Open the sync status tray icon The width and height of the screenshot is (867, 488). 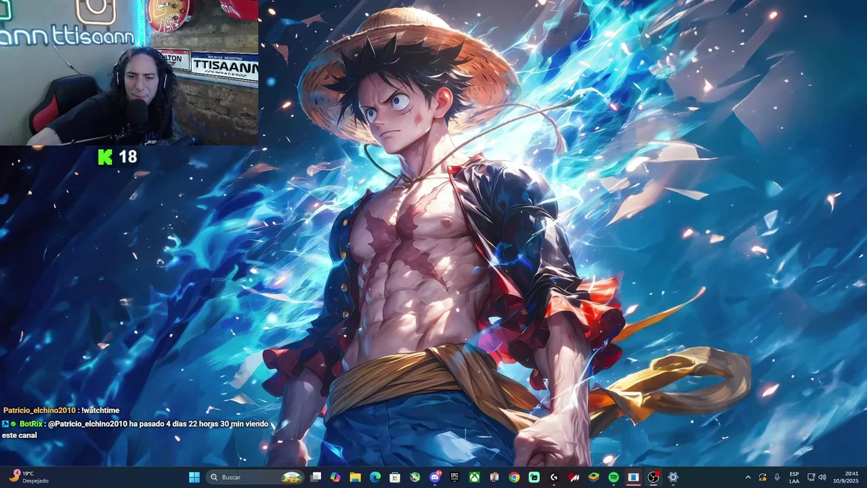click(763, 477)
